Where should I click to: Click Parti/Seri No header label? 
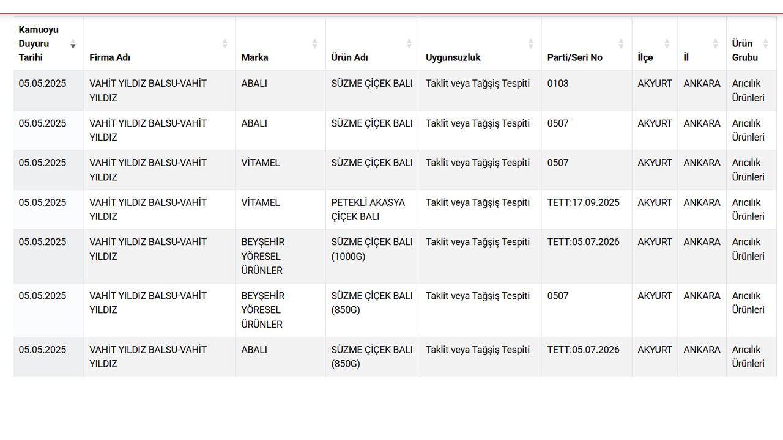pos(574,57)
